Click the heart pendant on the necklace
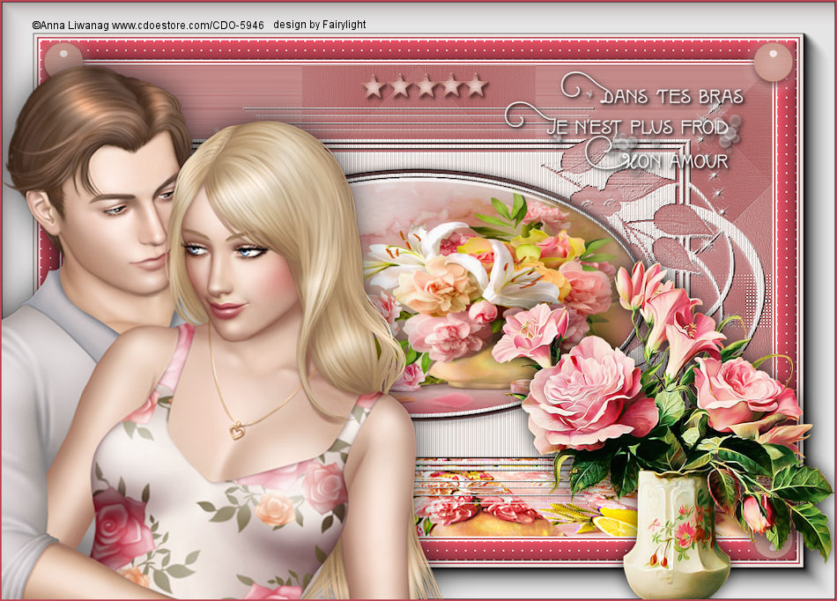 [x=236, y=430]
